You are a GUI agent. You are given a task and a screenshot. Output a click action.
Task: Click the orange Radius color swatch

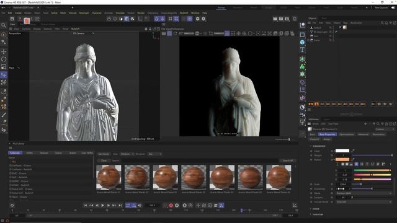[x=342, y=160]
